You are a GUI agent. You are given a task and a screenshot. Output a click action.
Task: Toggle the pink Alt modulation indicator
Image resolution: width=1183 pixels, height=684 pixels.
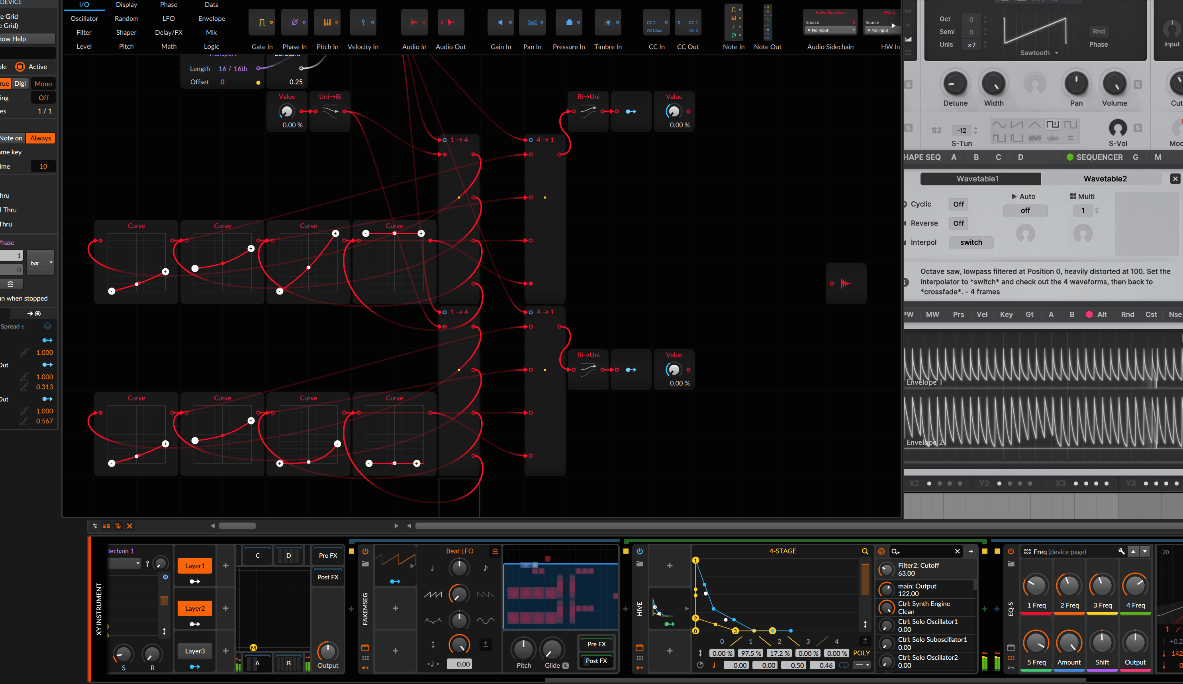[1089, 315]
